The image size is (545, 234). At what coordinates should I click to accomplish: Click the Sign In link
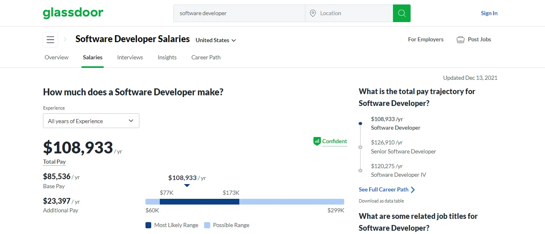[489, 13]
